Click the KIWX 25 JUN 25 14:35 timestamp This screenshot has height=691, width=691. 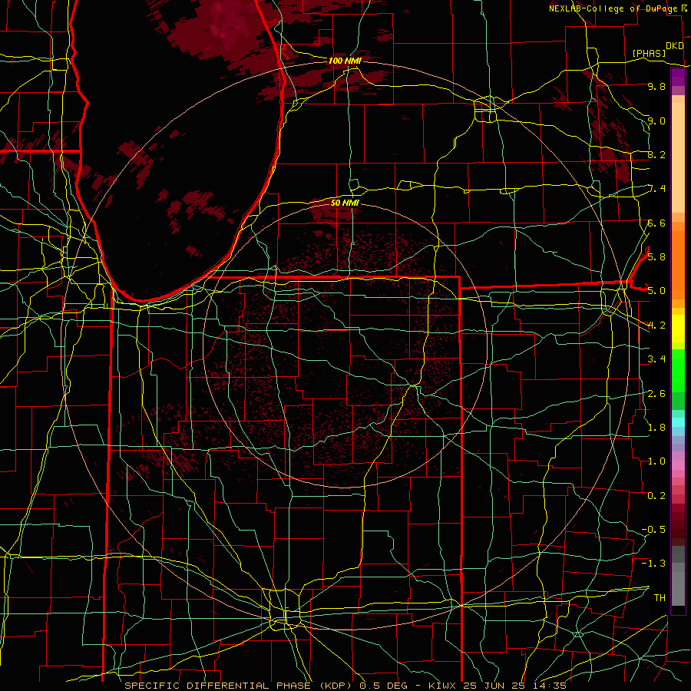pyautogui.click(x=497, y=686)
